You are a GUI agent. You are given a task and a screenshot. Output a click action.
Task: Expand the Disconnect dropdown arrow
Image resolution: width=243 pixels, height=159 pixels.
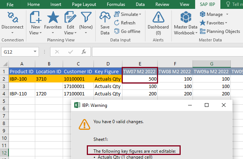pyautogui.click(x=12, y=33)
